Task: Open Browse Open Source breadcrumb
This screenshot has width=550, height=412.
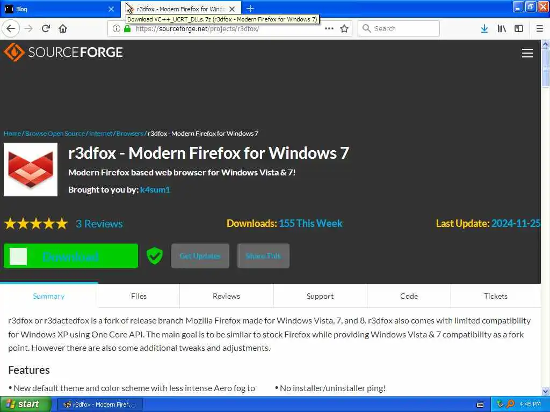Action: (55, 134)
